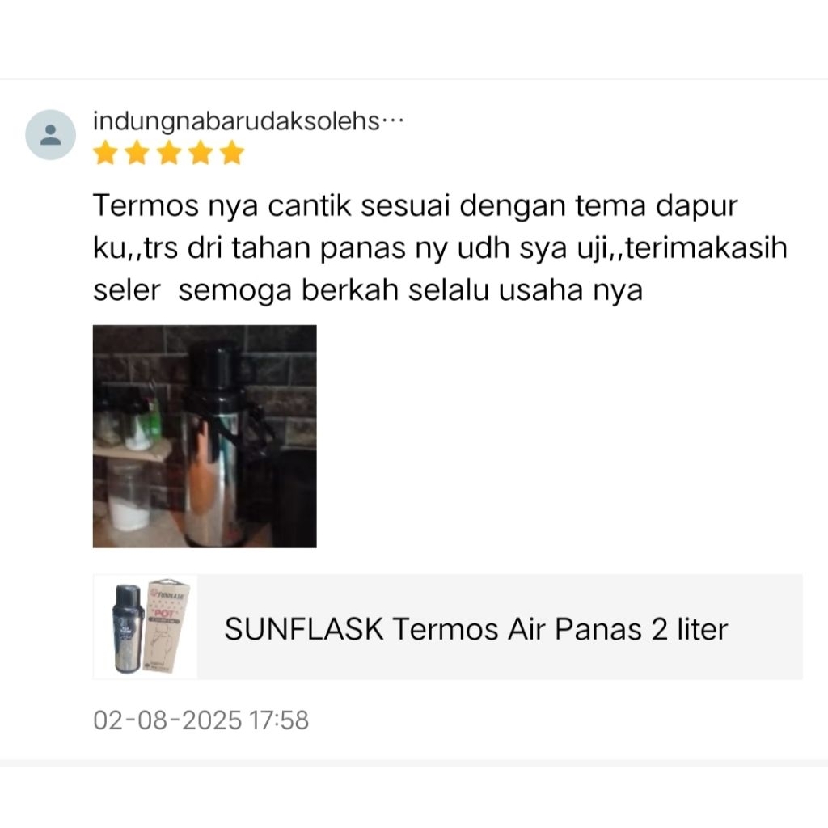
Task: Select the third yellow rating star
Action: [x=169, y=153]
